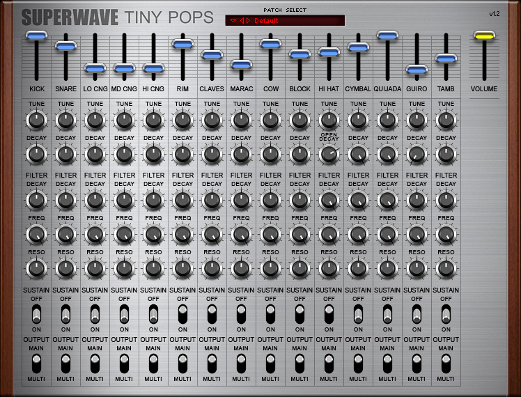Click the HI HAT Open Decay knob
The width and height of the screenshot is (521, 397).
329,154
